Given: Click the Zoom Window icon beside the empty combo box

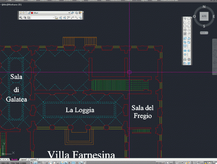Looking at the screenshot, I should pos(28,18).
